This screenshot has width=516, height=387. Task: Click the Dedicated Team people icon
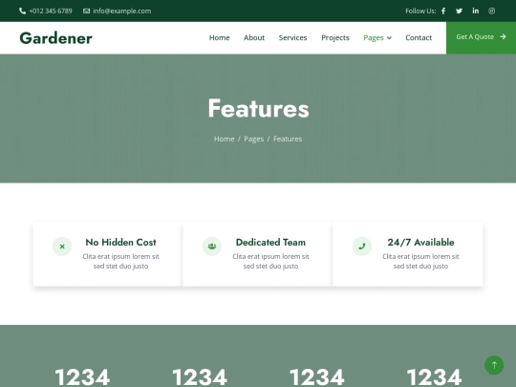point(212,247)
